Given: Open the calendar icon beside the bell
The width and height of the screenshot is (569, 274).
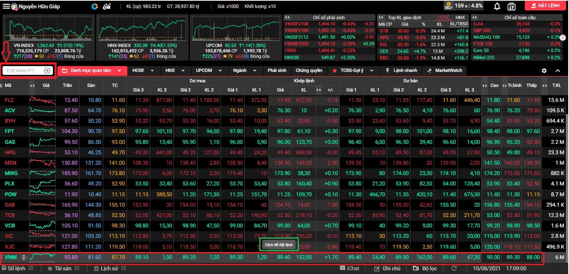Looking at the screenshot, I should point(512,6).
